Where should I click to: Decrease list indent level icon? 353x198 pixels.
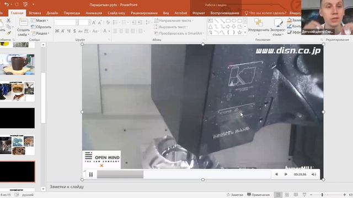(x=134, y=22)
